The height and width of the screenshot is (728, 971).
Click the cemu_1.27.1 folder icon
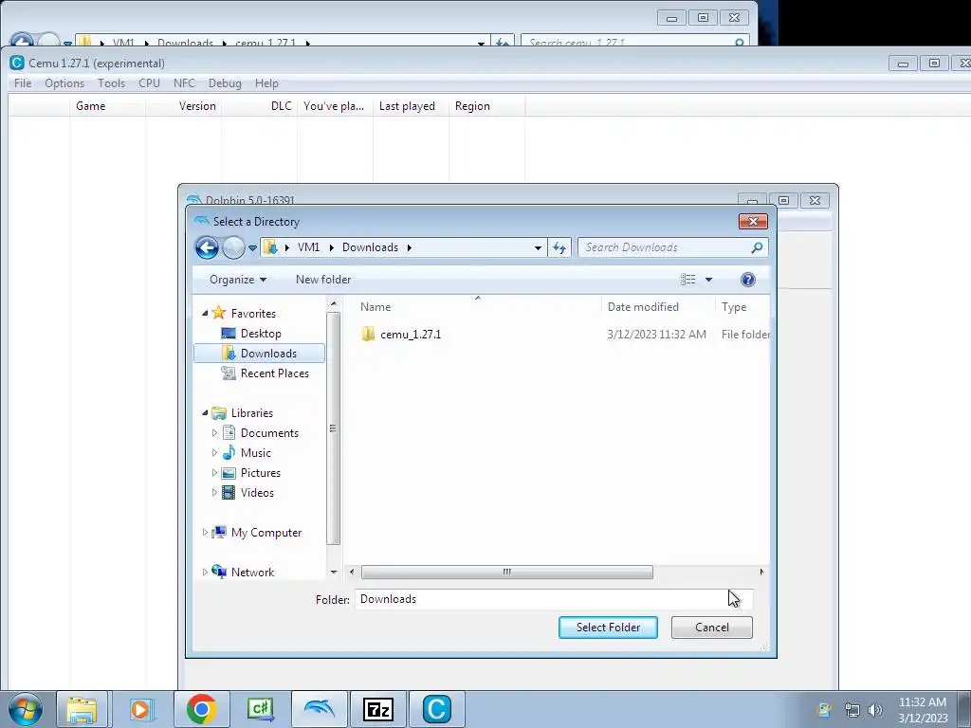pyautogui.click(x=369, y=335)
